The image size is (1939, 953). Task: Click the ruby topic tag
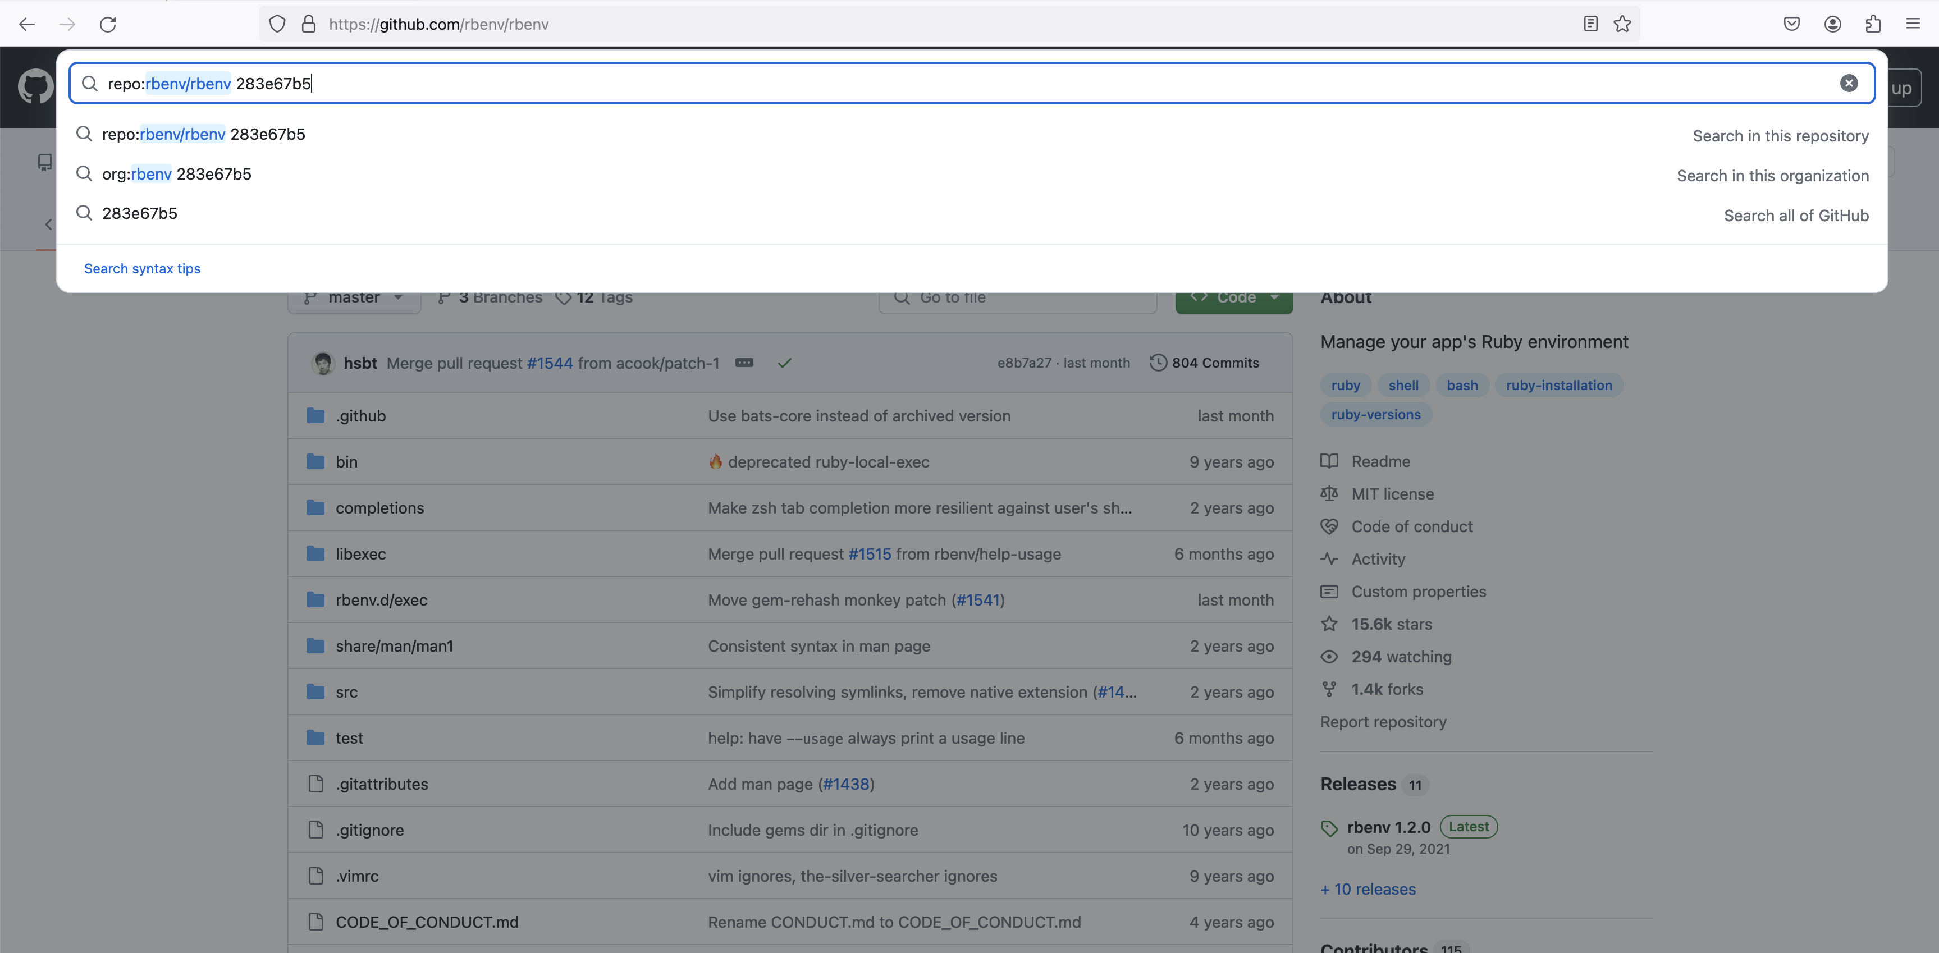click(1345, 386)
